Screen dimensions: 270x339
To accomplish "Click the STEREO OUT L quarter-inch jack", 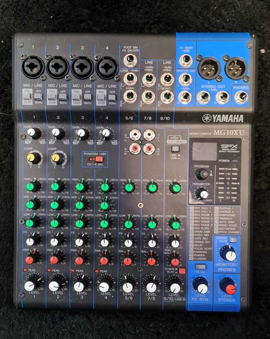I will pos(204,97).
